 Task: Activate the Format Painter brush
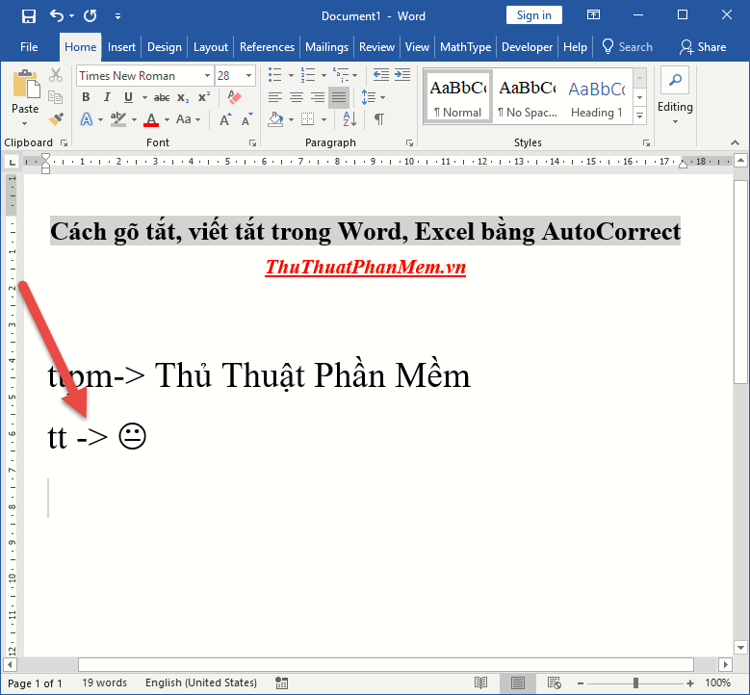click(56, 119)
